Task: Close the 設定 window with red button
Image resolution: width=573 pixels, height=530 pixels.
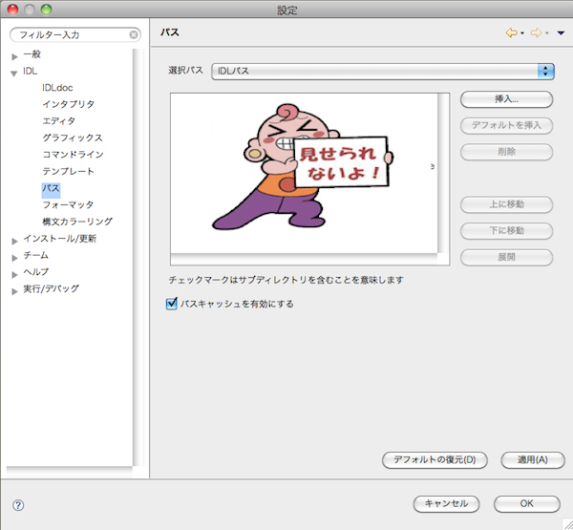Action: pos(12,10)
